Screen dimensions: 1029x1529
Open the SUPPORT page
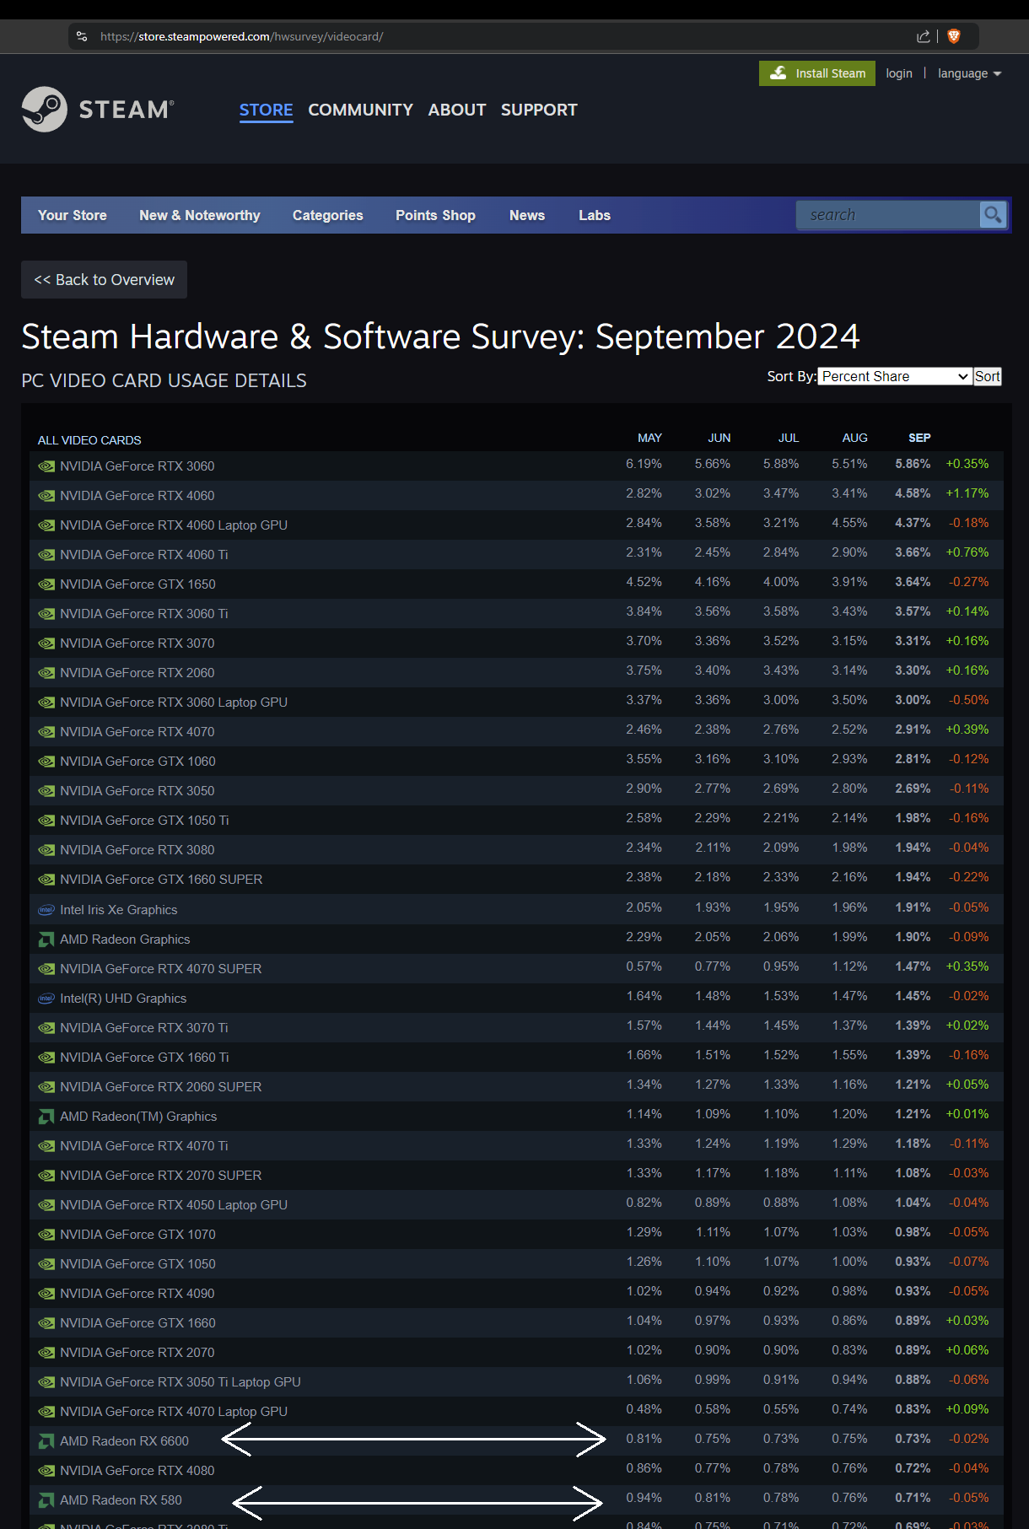click(539, 110)
